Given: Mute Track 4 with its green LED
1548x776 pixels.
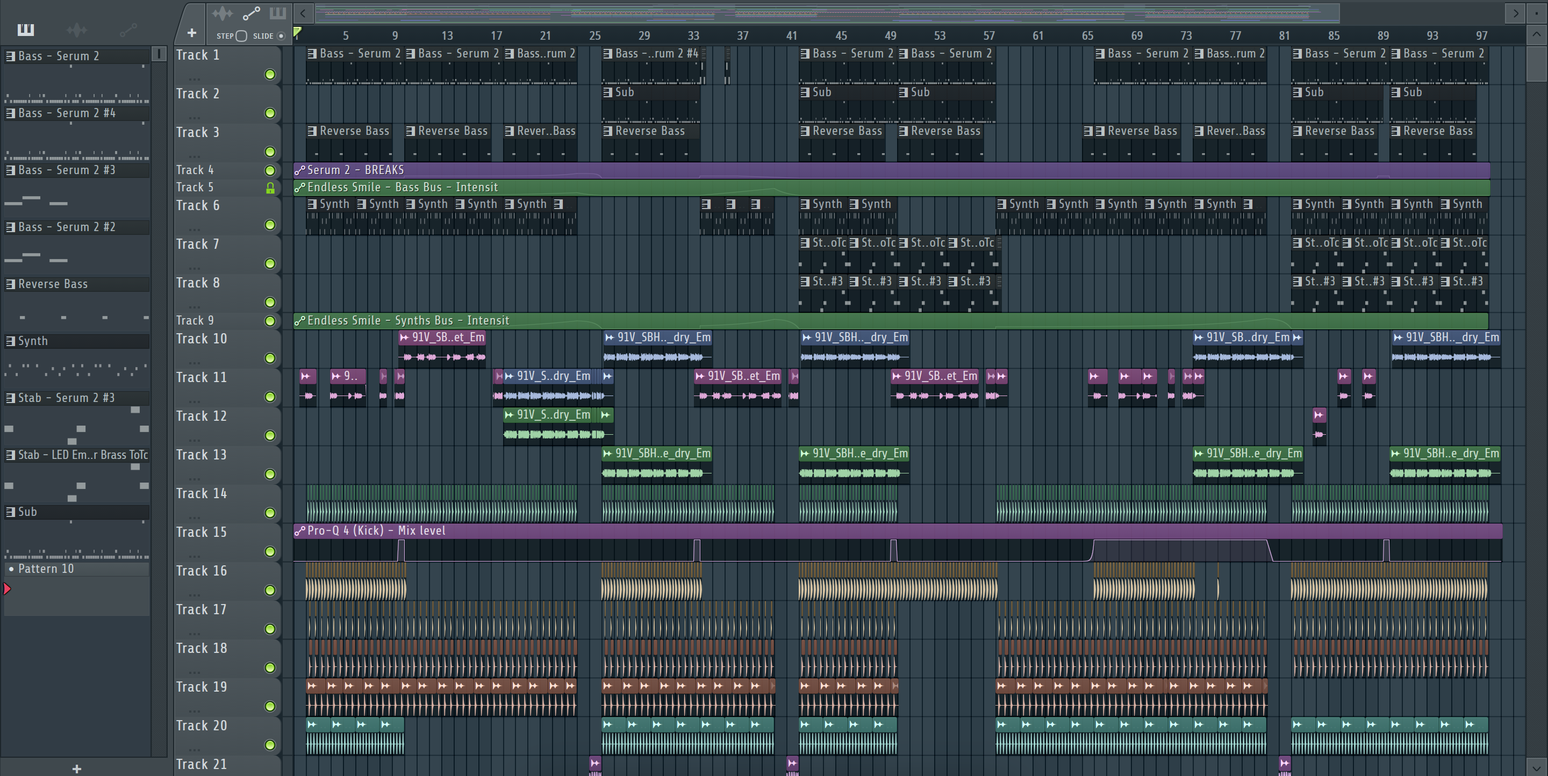Looking at the screenshot, I should 270,170.
